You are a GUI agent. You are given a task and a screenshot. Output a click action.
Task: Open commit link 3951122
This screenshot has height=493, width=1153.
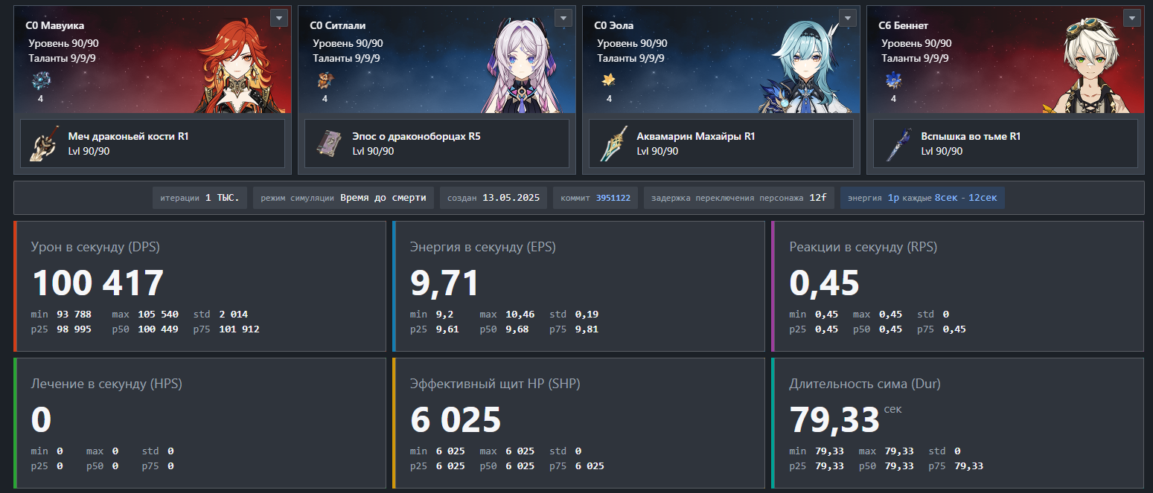point(613,198)
